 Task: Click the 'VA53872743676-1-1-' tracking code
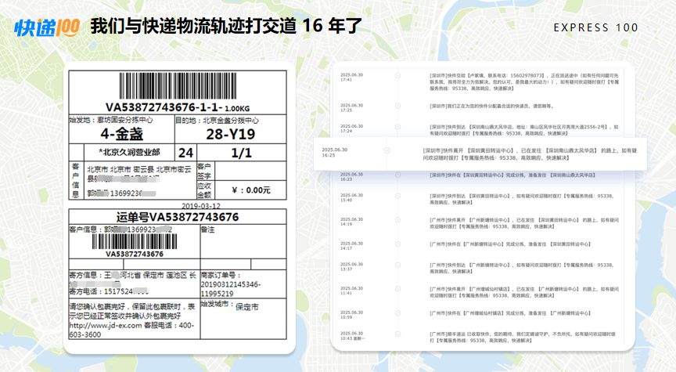click(164, 107)
